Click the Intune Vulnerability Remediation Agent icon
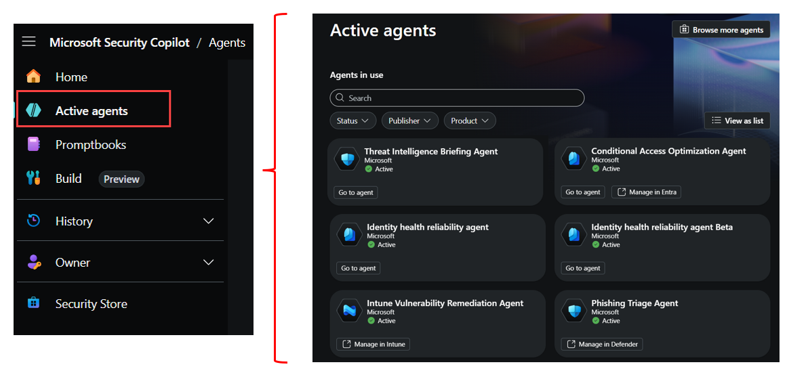This screenshot has width=789, height=371. tap(349, 311)
